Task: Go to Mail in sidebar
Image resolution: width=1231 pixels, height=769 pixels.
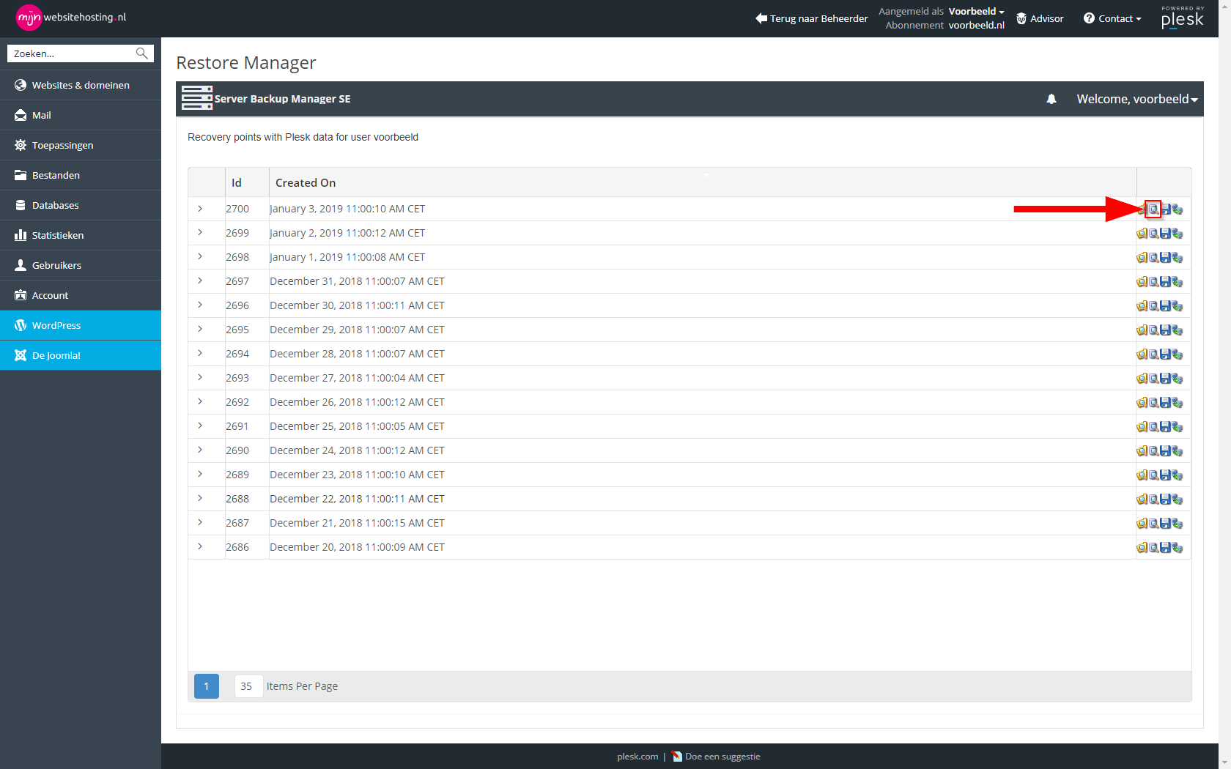Action: click(81, 115)
